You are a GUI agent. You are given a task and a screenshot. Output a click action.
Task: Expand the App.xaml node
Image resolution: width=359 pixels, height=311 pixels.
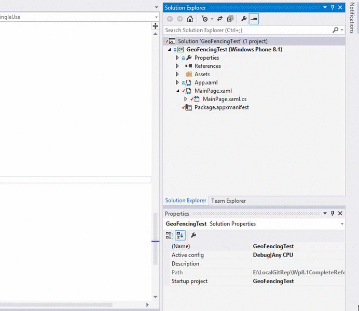point(177,82)
